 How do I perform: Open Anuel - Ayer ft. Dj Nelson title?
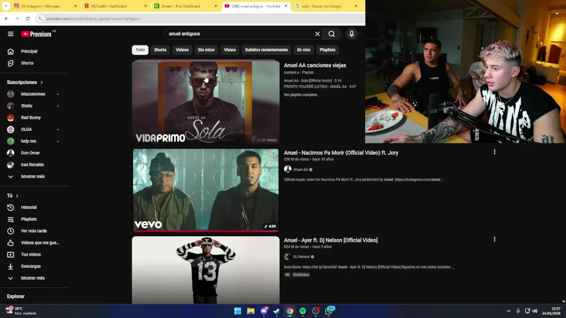click(331, 240)
